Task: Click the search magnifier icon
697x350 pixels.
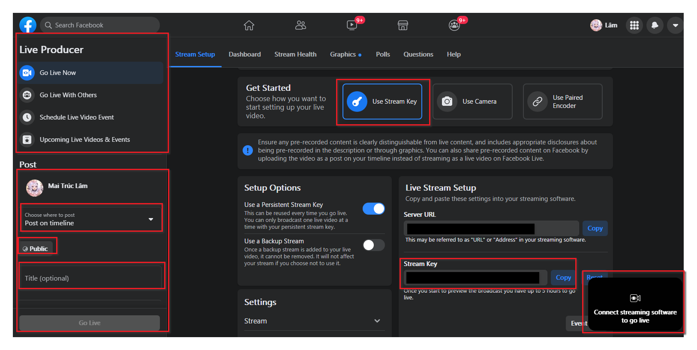Action: (48, 25)
